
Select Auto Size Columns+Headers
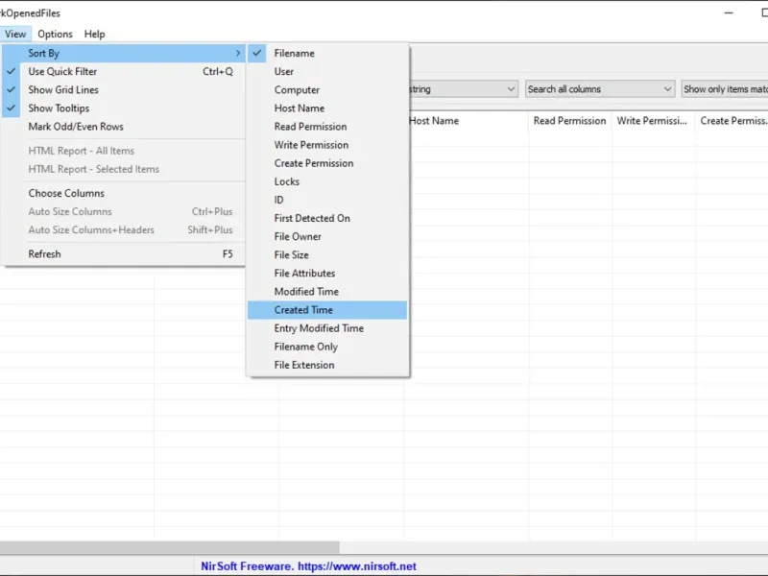tap(124, 229)
